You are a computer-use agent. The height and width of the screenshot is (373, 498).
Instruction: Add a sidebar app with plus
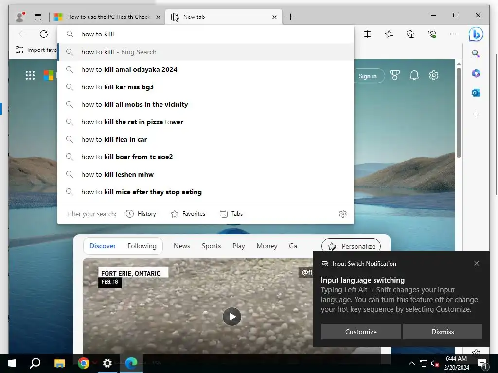(476, 114)
